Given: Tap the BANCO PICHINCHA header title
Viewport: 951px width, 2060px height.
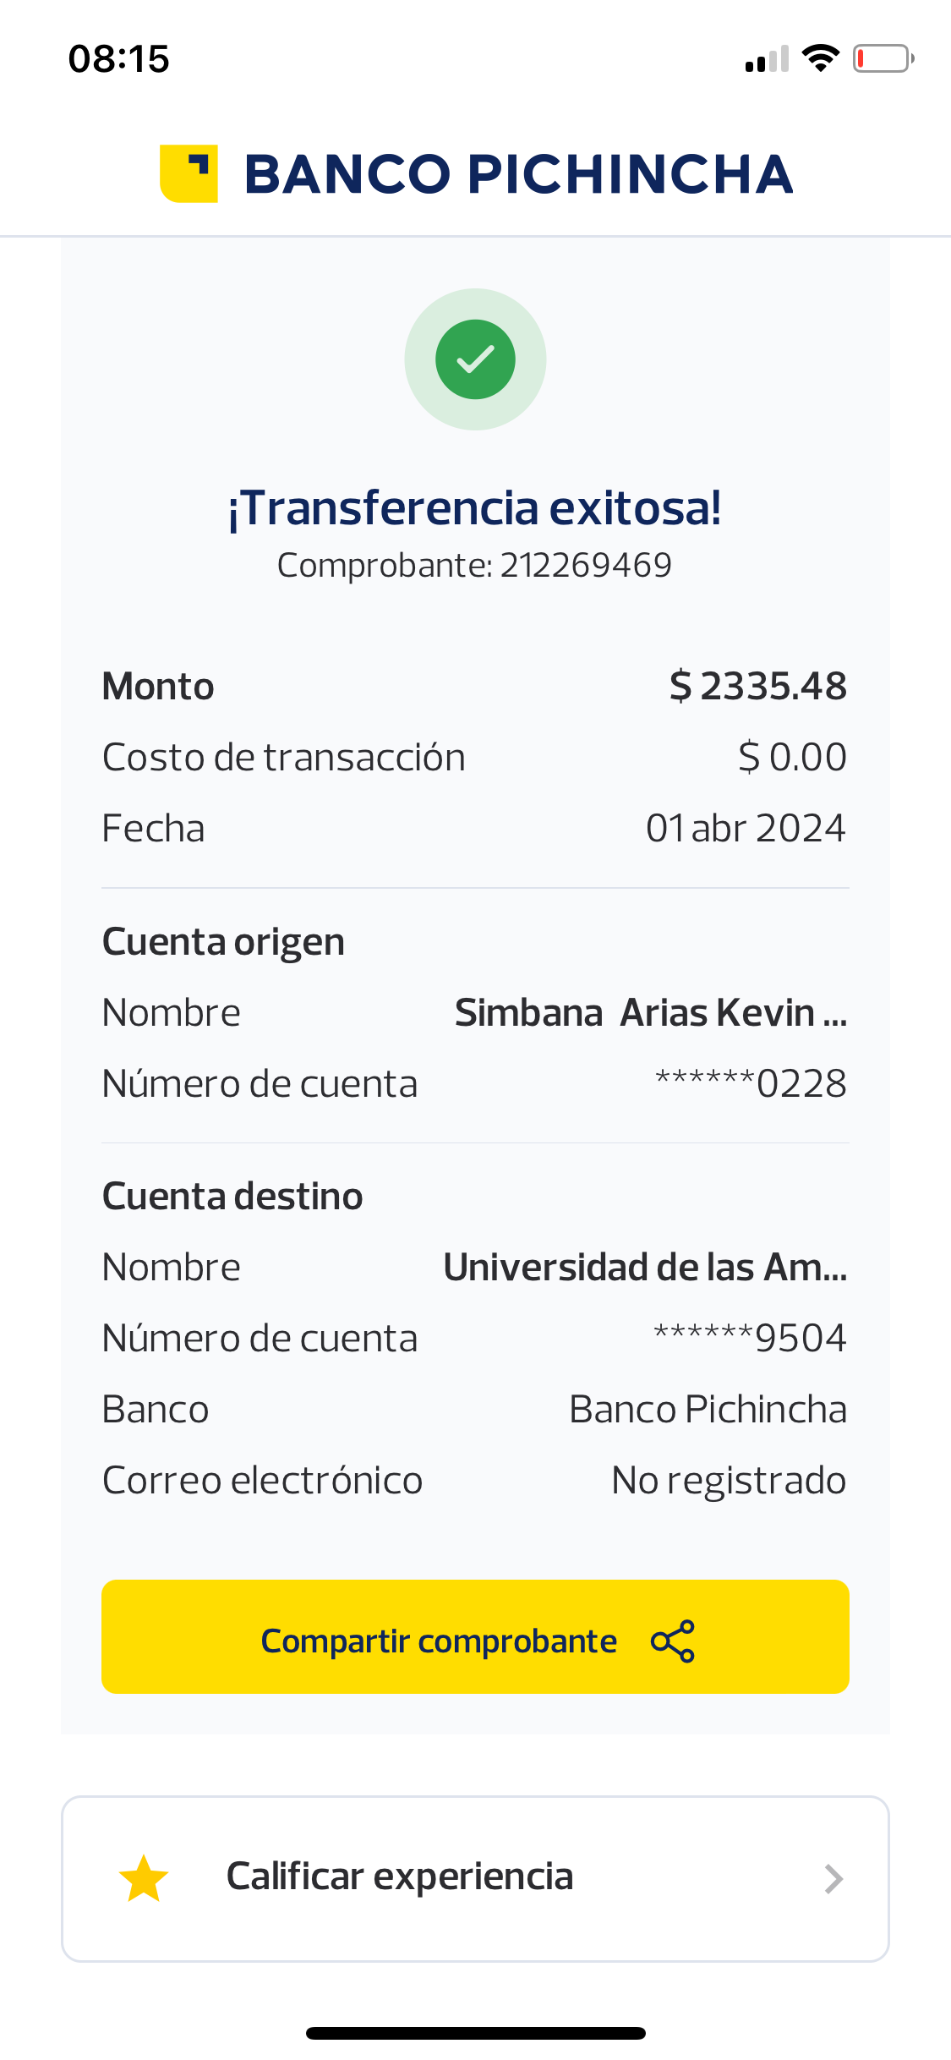Looking at the screenshot, I should point(518,174).
